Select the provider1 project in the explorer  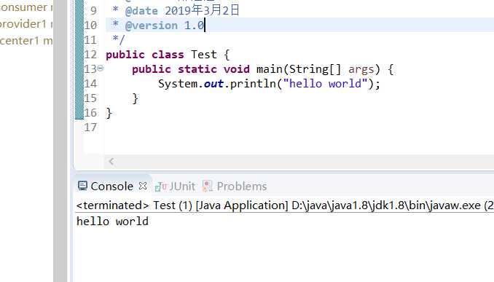click(26, 23)
